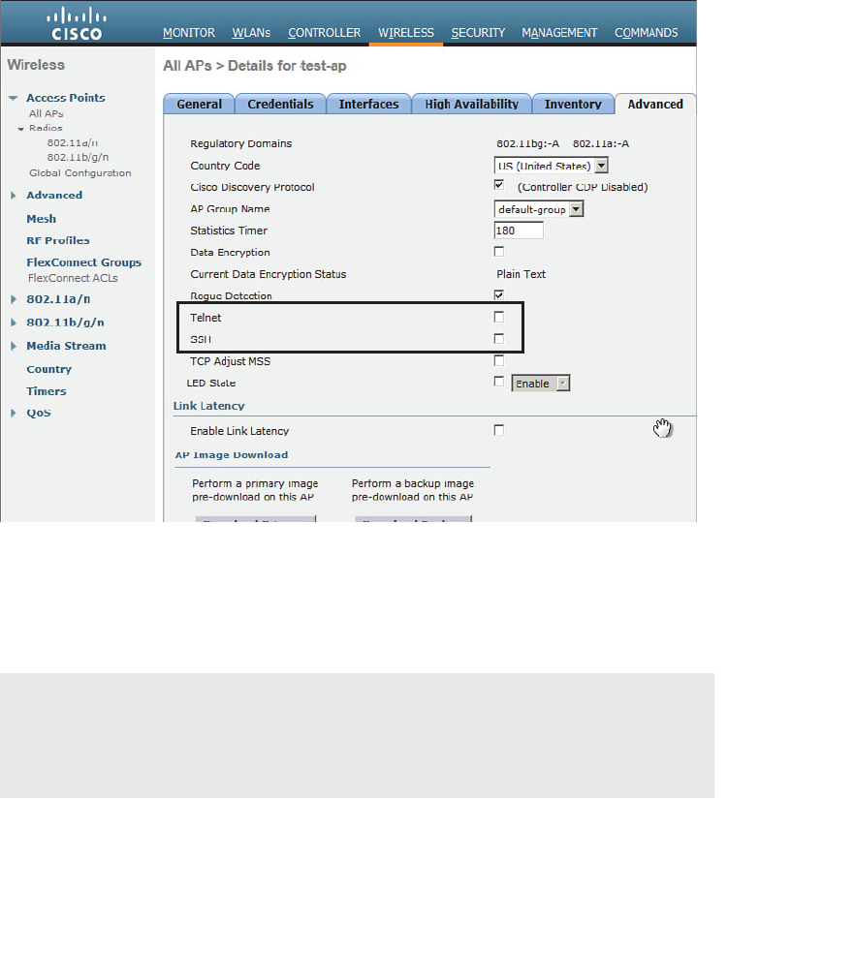Open the AP Group Name dropdown
Viewport: 854px width, 954px height.
click(x=538, y=209)
